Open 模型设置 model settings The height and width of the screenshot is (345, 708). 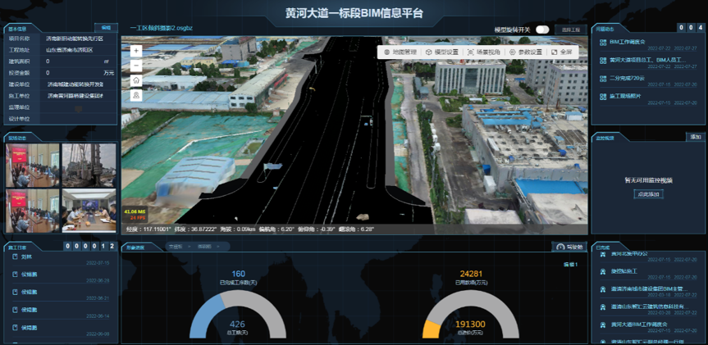point(441,52)
